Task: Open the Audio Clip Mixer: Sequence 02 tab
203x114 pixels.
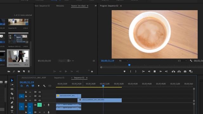Action: (42, 6)
